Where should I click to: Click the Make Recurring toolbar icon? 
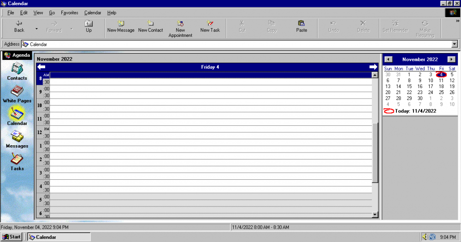tap(425, 29)
